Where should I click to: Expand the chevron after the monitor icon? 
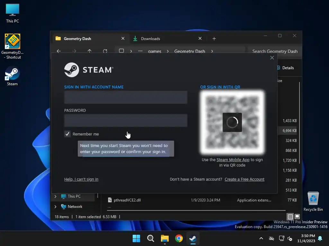131,51
